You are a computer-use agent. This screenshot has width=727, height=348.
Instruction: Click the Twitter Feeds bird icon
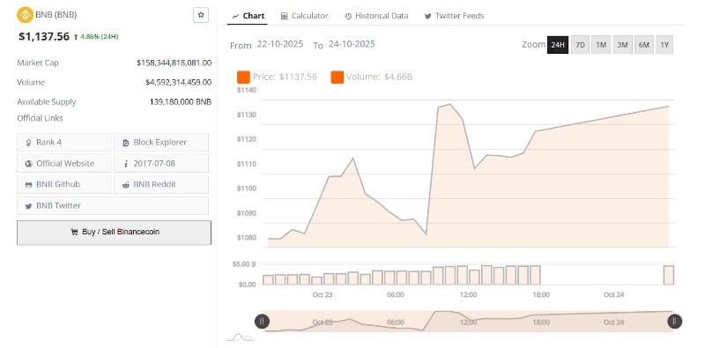(x=428, y=16)
